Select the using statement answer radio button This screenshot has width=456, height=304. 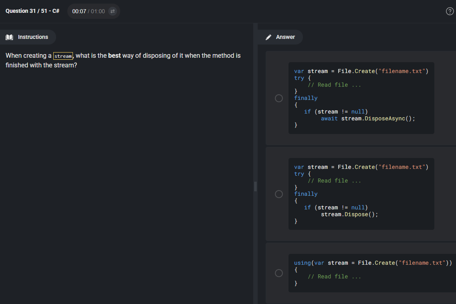tap(279, 273)
